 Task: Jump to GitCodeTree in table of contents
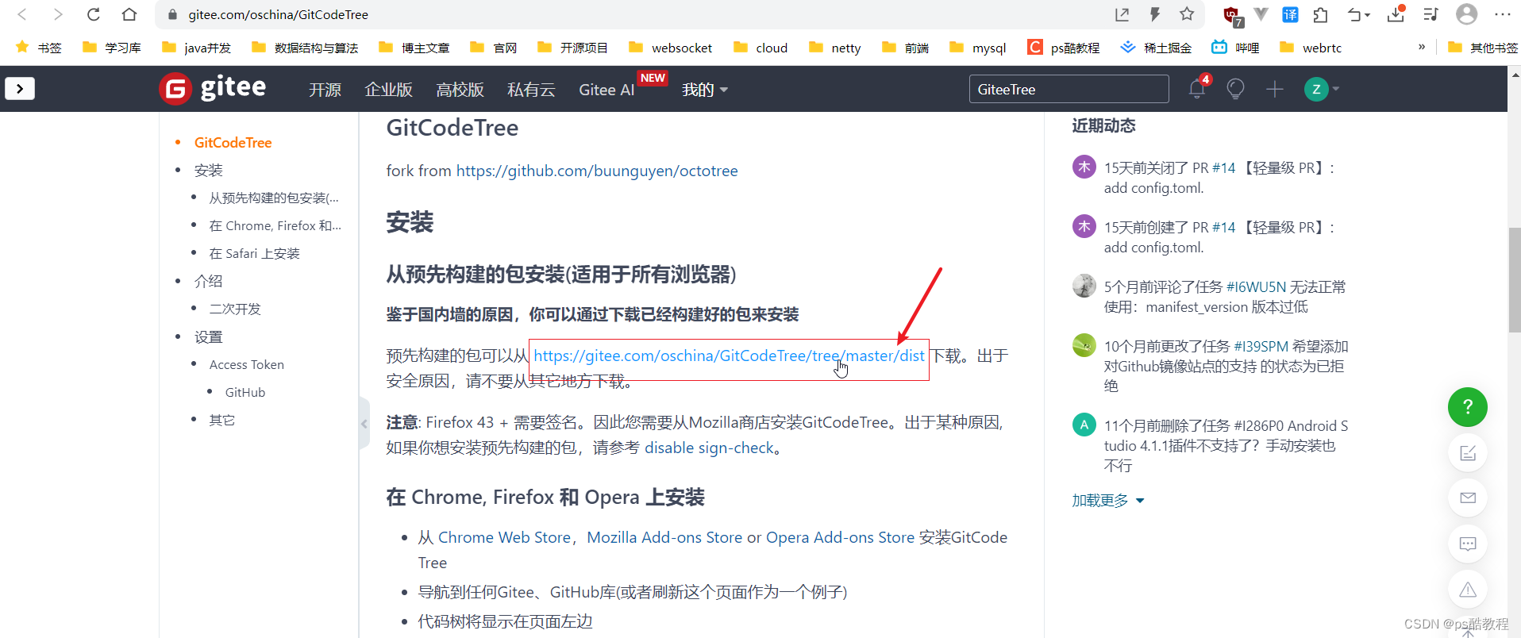233,143
